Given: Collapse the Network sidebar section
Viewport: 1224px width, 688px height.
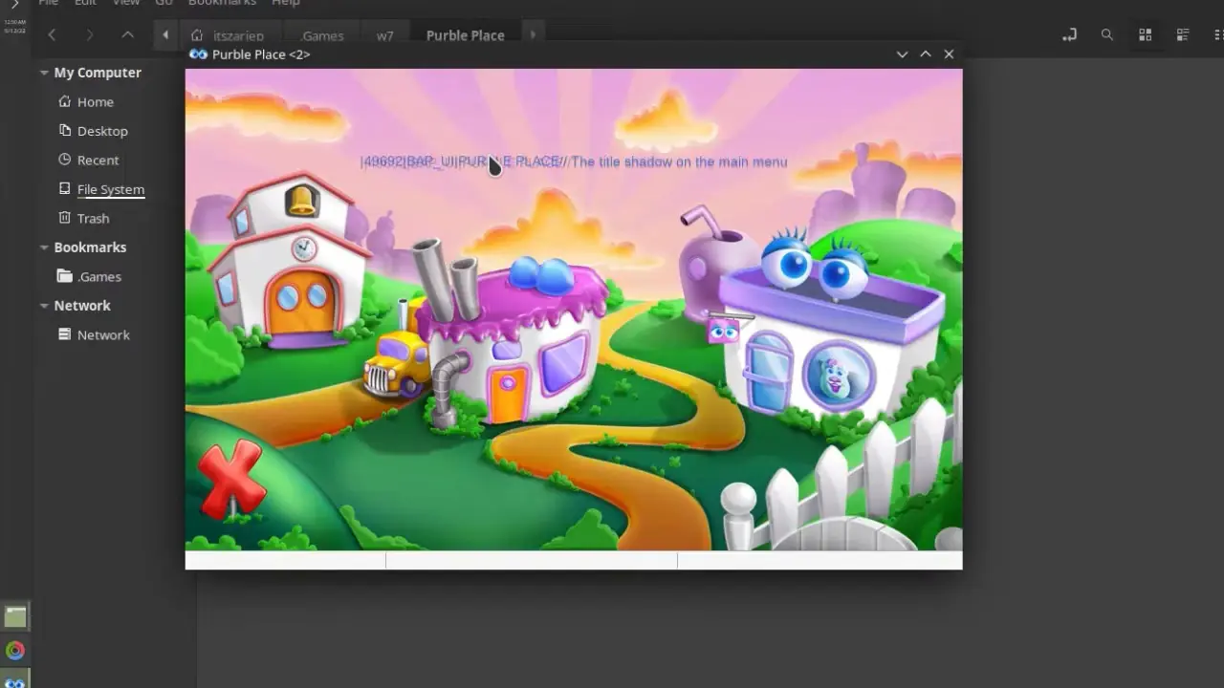Looking at the screenshot, I should point(44,306).
